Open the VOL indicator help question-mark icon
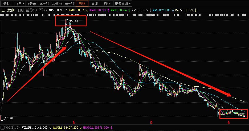The height and width of the screenshot is (131, 249). (x=2, y=128)
